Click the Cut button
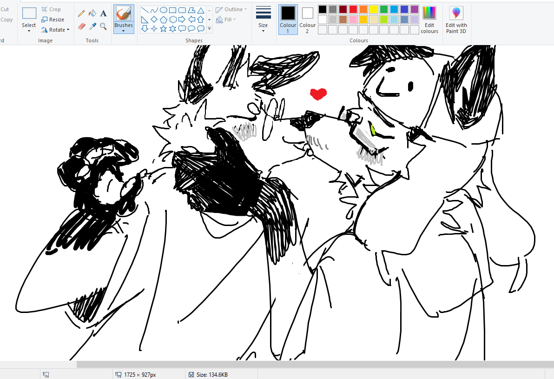 tap(5, 9)
